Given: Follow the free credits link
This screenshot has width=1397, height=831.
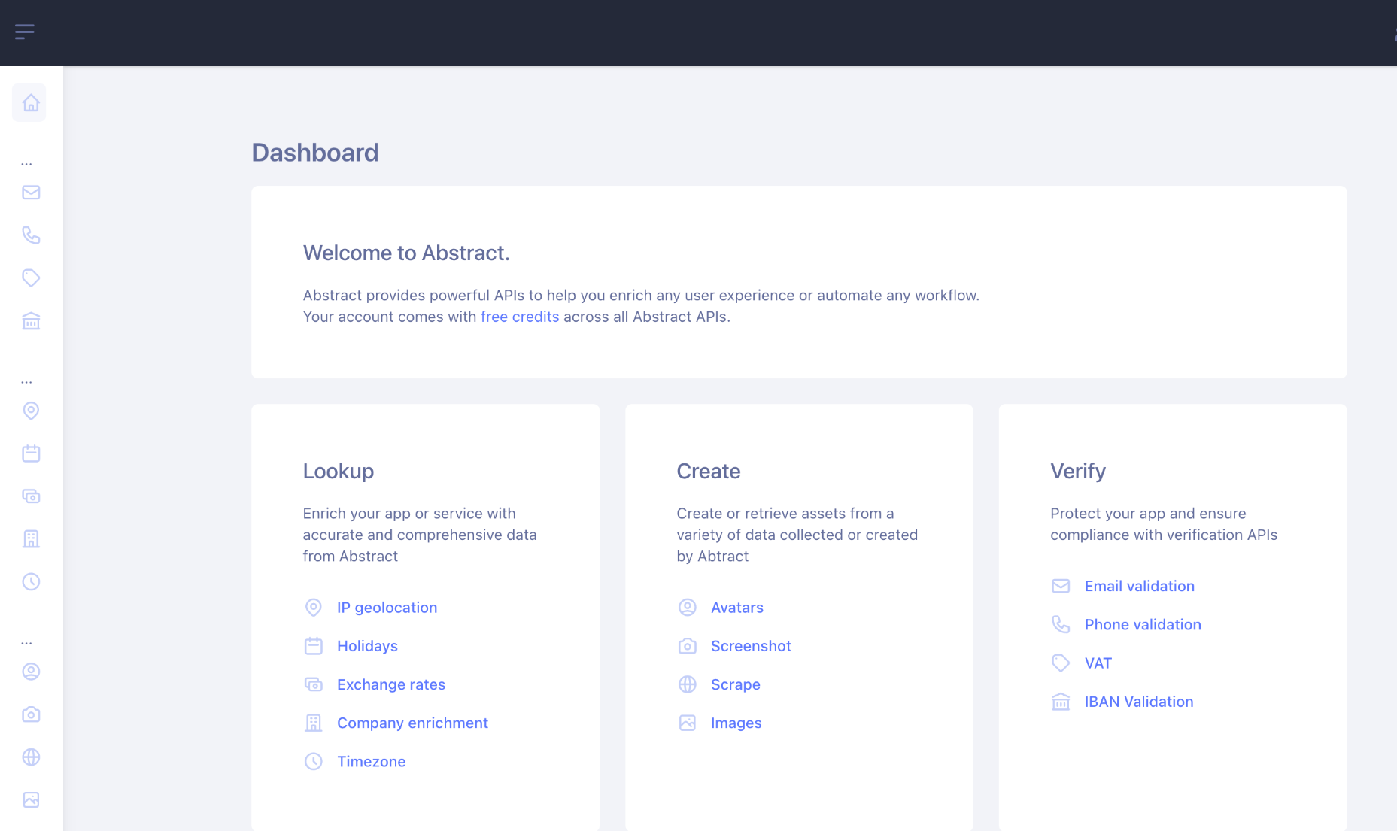Looking at the screenshot, I should [x=519, y=317].
